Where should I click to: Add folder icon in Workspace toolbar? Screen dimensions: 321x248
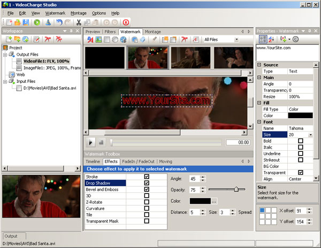click(x=17, y=39)
